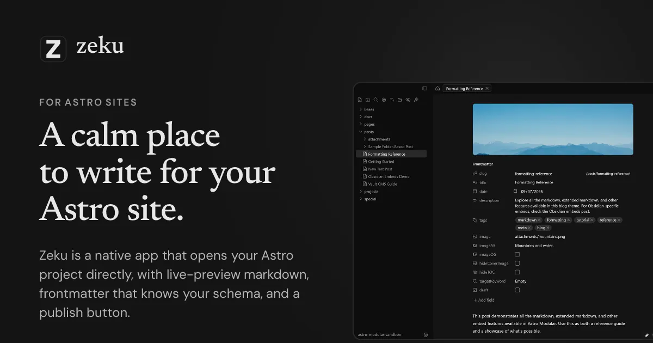Remove the formatting tag
653x343 pixels.
click(x=568, y=220)
